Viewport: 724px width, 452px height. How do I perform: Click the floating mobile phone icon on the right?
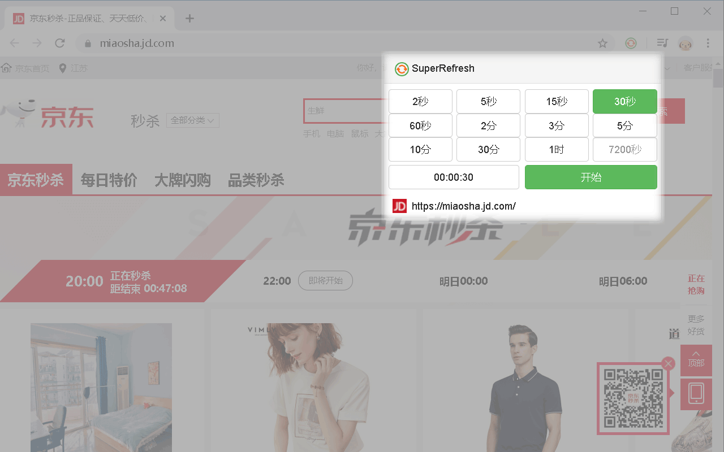[x=696, y=394]
